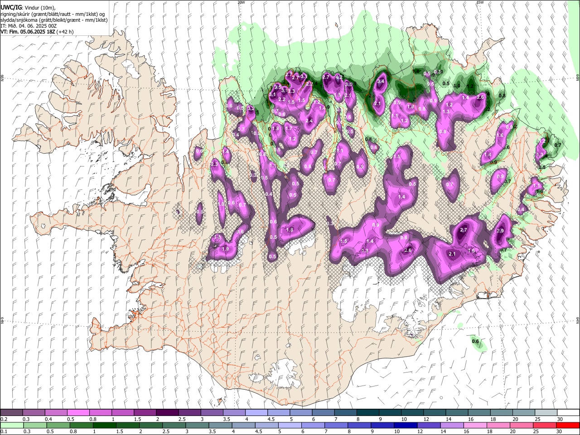
Task: Click the 0.6 rain value offshore the southeast coast
Action: click(475, 342)
